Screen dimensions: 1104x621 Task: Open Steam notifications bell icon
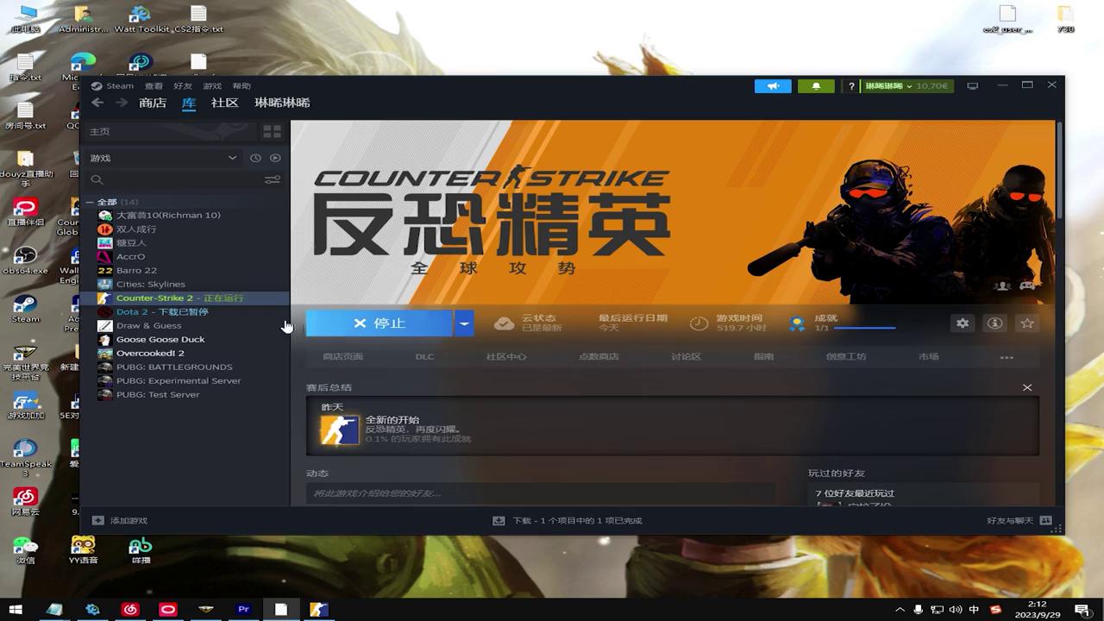point(815,85)
